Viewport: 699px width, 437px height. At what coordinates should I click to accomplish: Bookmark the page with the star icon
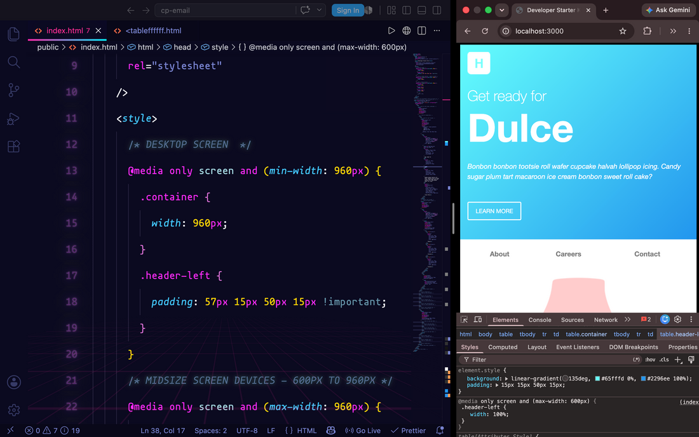[623, 31]
